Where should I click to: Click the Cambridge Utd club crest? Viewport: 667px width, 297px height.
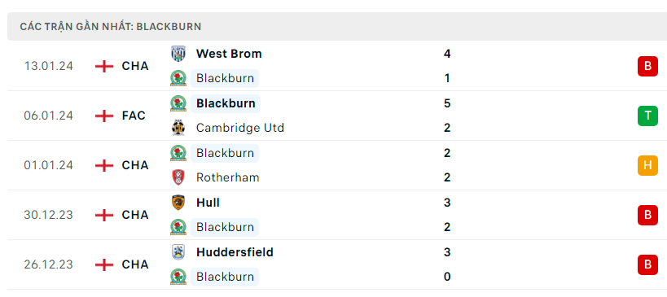point(178,128)
